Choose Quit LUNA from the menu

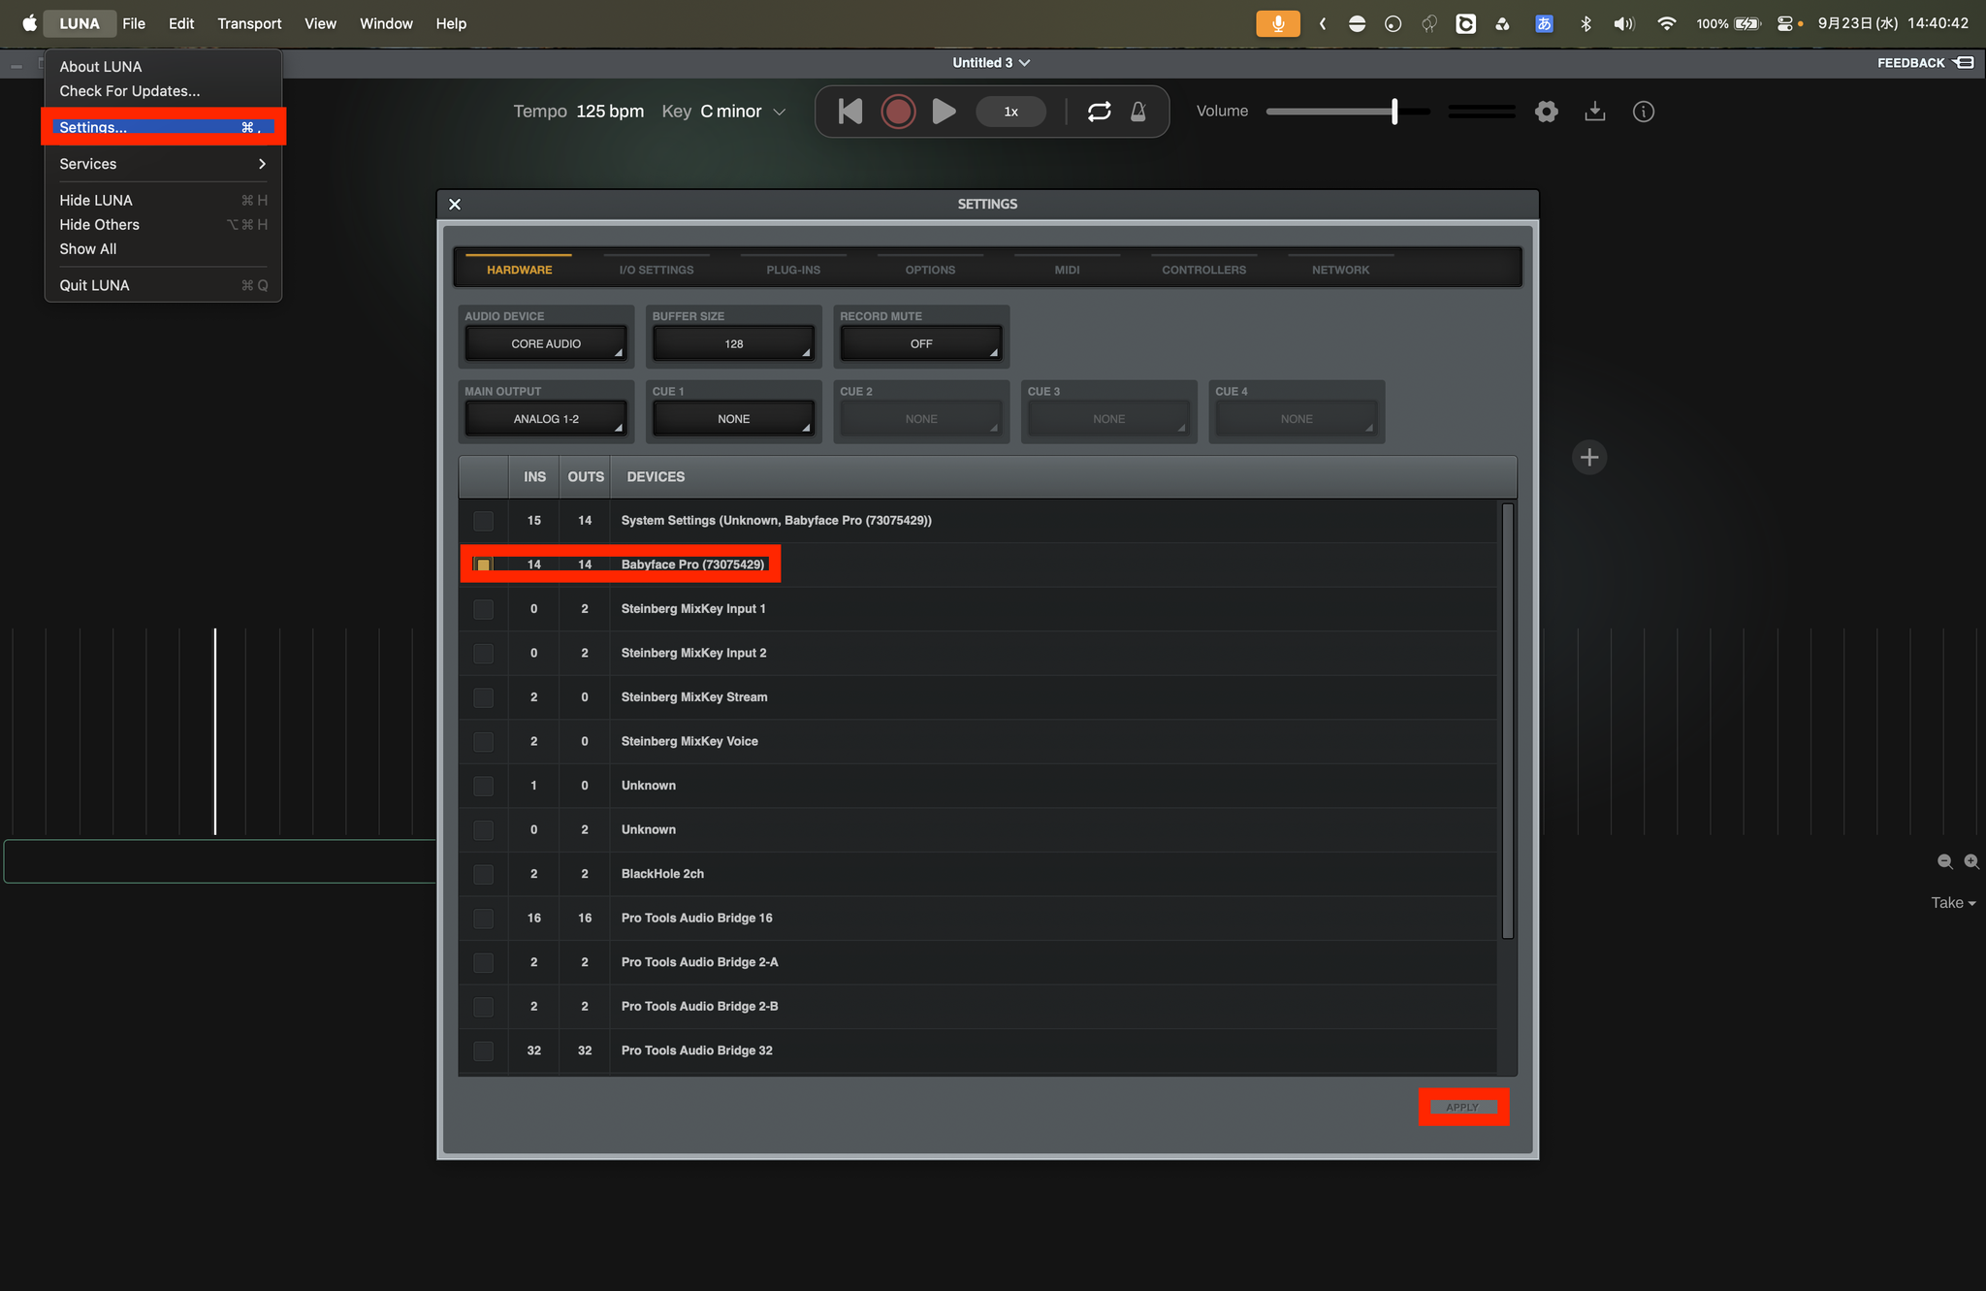point(163,285)
